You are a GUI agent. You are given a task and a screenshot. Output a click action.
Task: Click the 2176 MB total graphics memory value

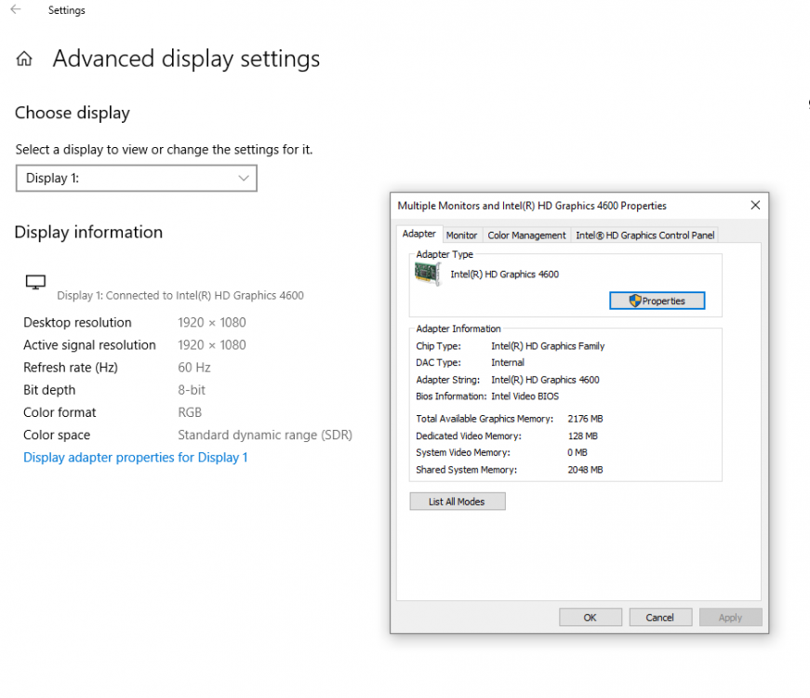point(585,419)
